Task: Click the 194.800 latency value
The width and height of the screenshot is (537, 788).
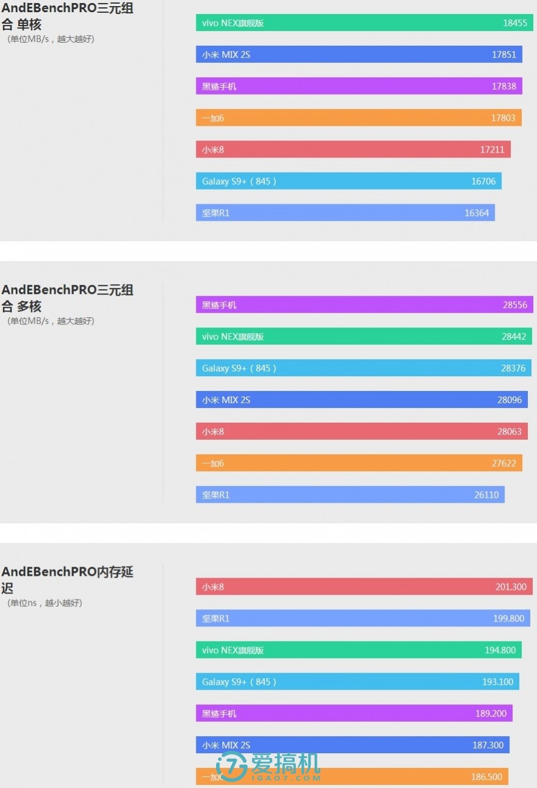Action: coord(500,650)
